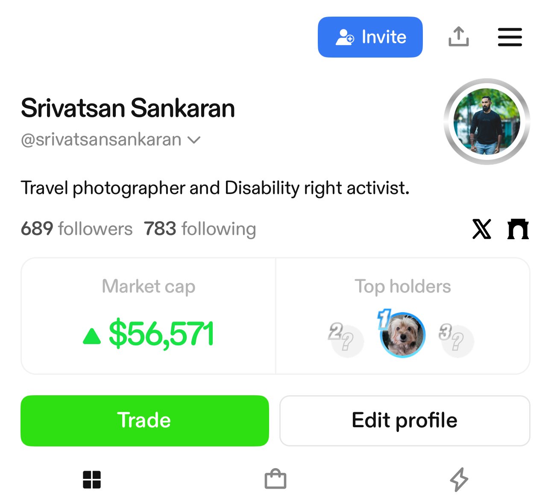Click the $56,571 market cap value
The width and height of the screenshot is (551, 501).
click(x=161, y=334)
